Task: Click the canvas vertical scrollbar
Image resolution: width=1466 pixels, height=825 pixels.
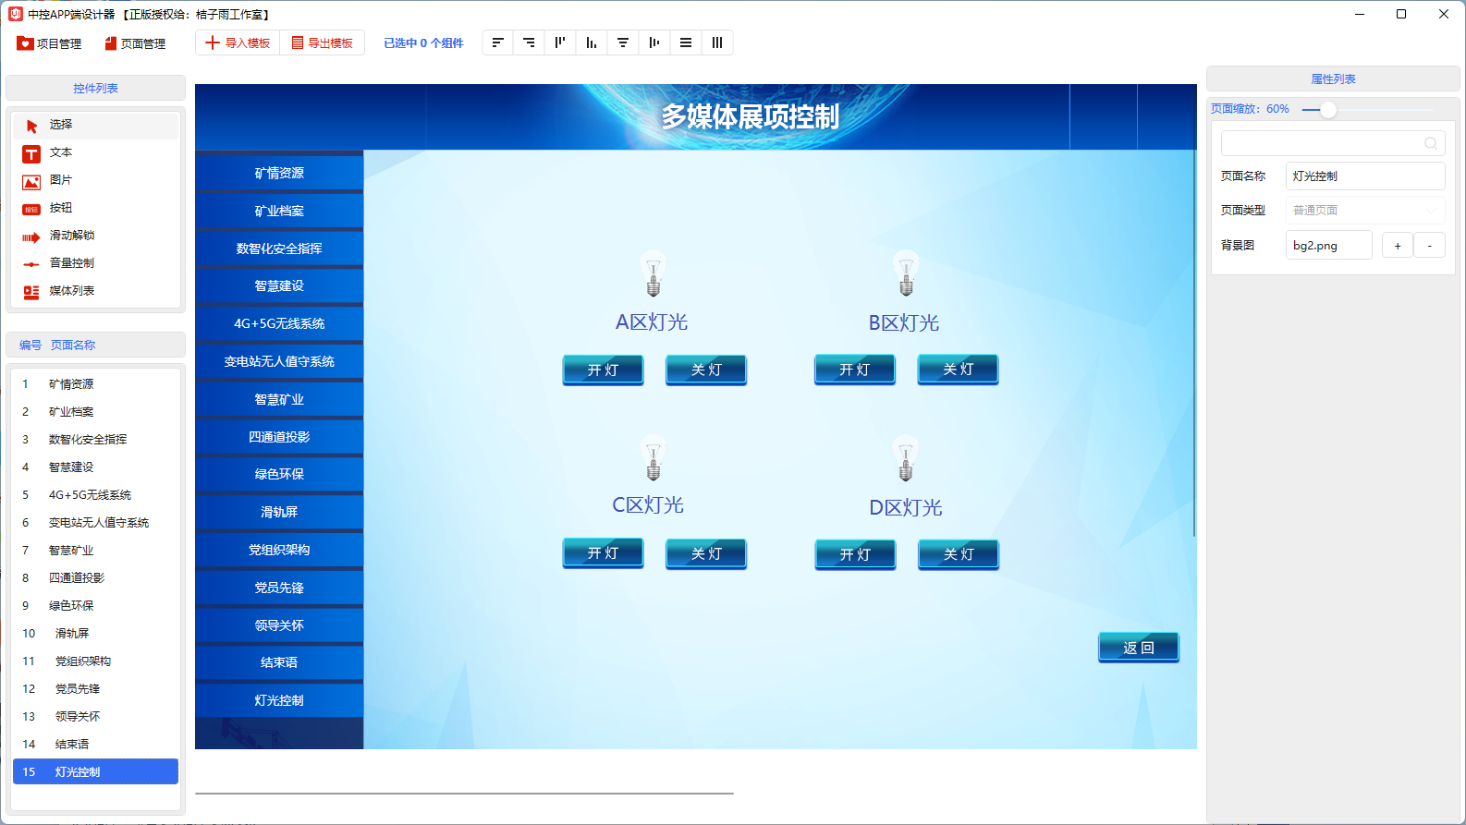Action: pos(1194,342)
